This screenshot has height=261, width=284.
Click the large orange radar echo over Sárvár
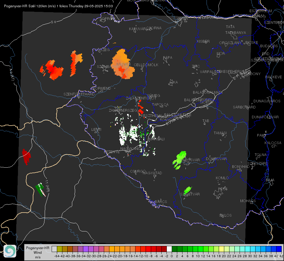pos(123,64)
